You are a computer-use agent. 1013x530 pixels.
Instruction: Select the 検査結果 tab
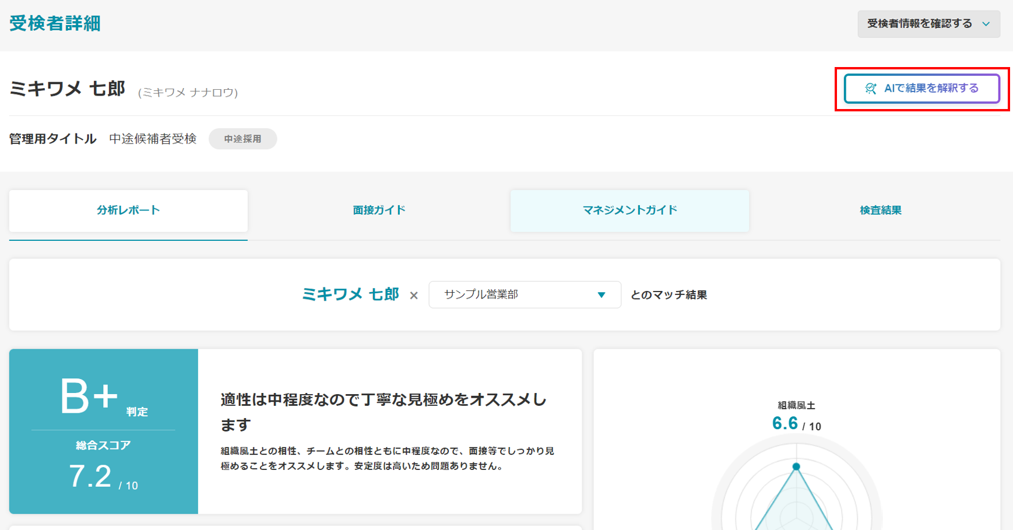point(880,210)
